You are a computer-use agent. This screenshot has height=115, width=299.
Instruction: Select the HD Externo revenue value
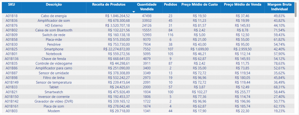117,26
